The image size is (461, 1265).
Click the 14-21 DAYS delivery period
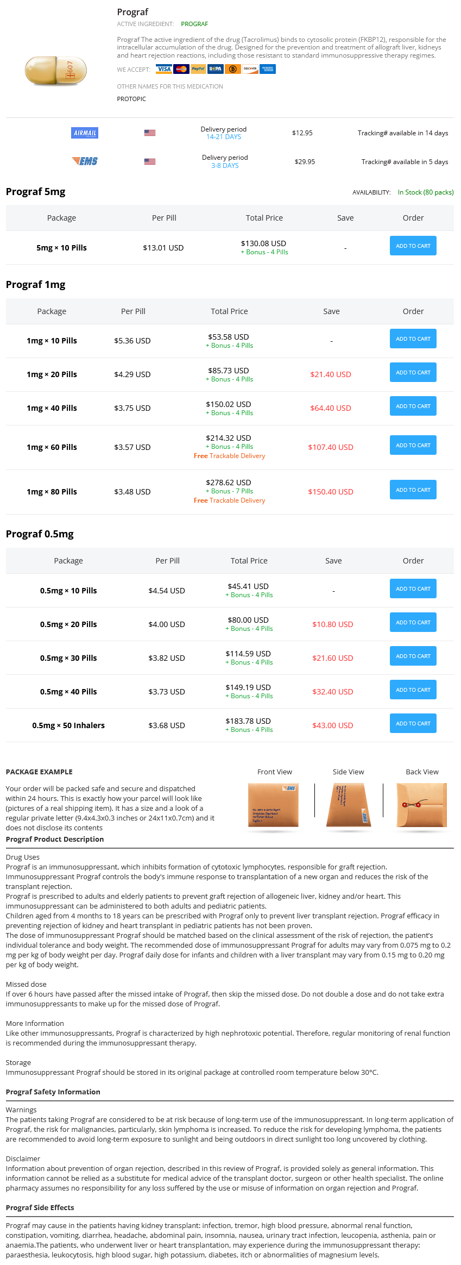click(224, 137)
